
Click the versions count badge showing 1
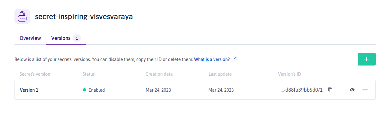coord(77,38)
